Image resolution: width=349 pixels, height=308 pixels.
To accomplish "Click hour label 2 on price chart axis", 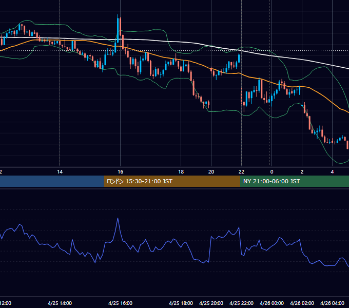I will click(302, 172).
